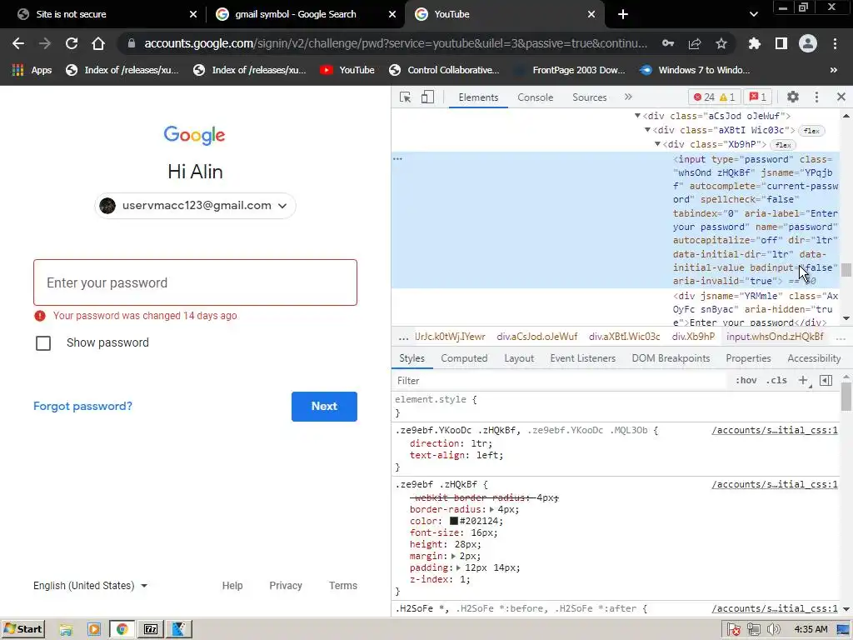Open DevTools settings gear
853x640 pixels.
coord(793,97)
